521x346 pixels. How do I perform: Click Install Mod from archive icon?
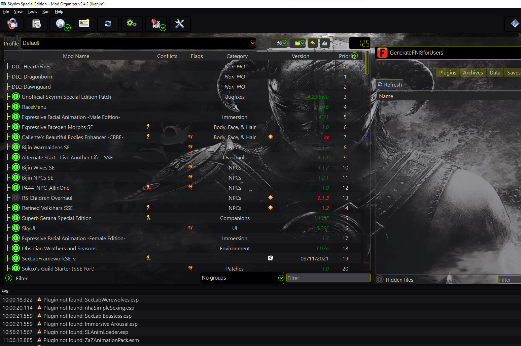pos(36,24)
